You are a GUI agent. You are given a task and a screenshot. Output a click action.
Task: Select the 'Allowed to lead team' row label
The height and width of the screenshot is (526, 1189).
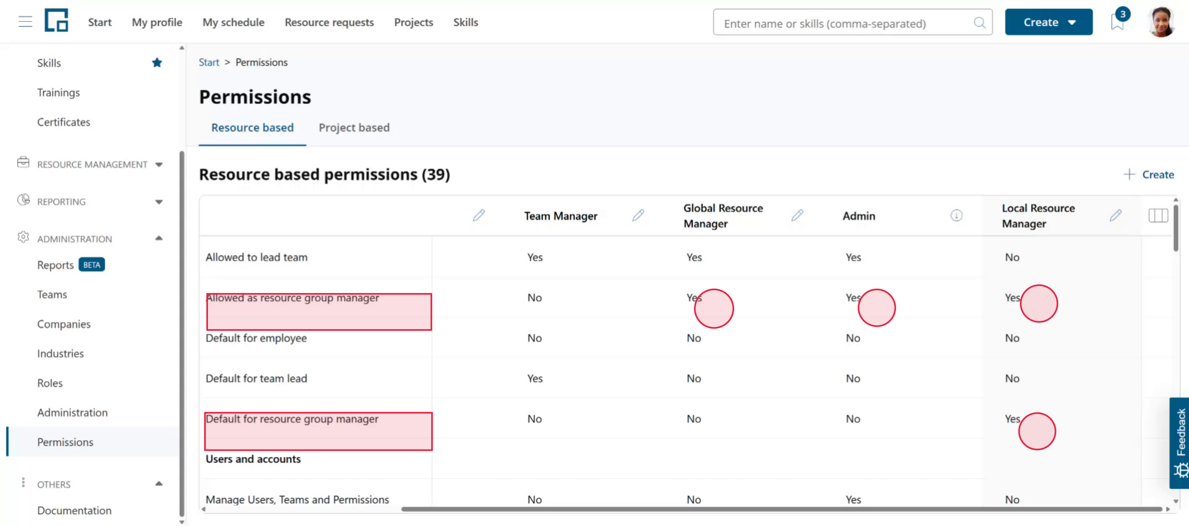coord(256,258)
